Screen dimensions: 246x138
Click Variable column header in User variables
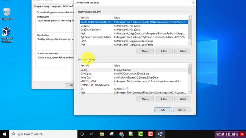pyautogui.click(x=96, y=18)
